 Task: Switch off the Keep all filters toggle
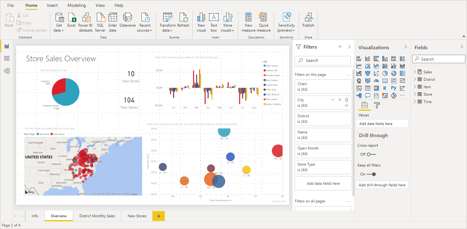click(x=371, y=174)
